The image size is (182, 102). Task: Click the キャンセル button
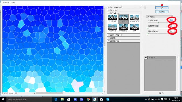pos(162,12)
